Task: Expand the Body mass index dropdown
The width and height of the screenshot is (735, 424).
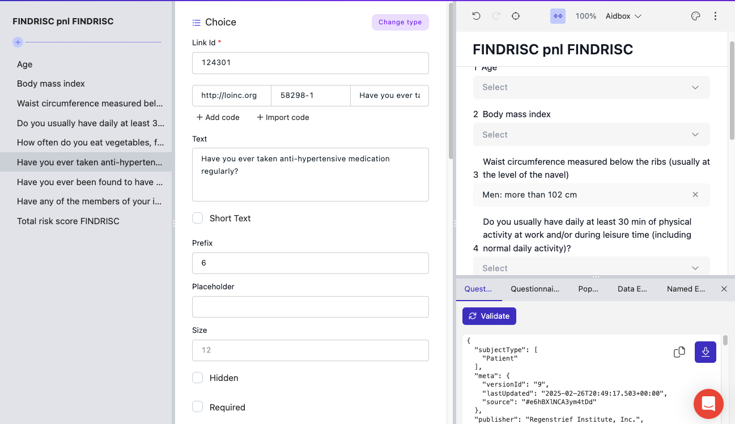Action: pyautogui.click(x=591, y=135)
